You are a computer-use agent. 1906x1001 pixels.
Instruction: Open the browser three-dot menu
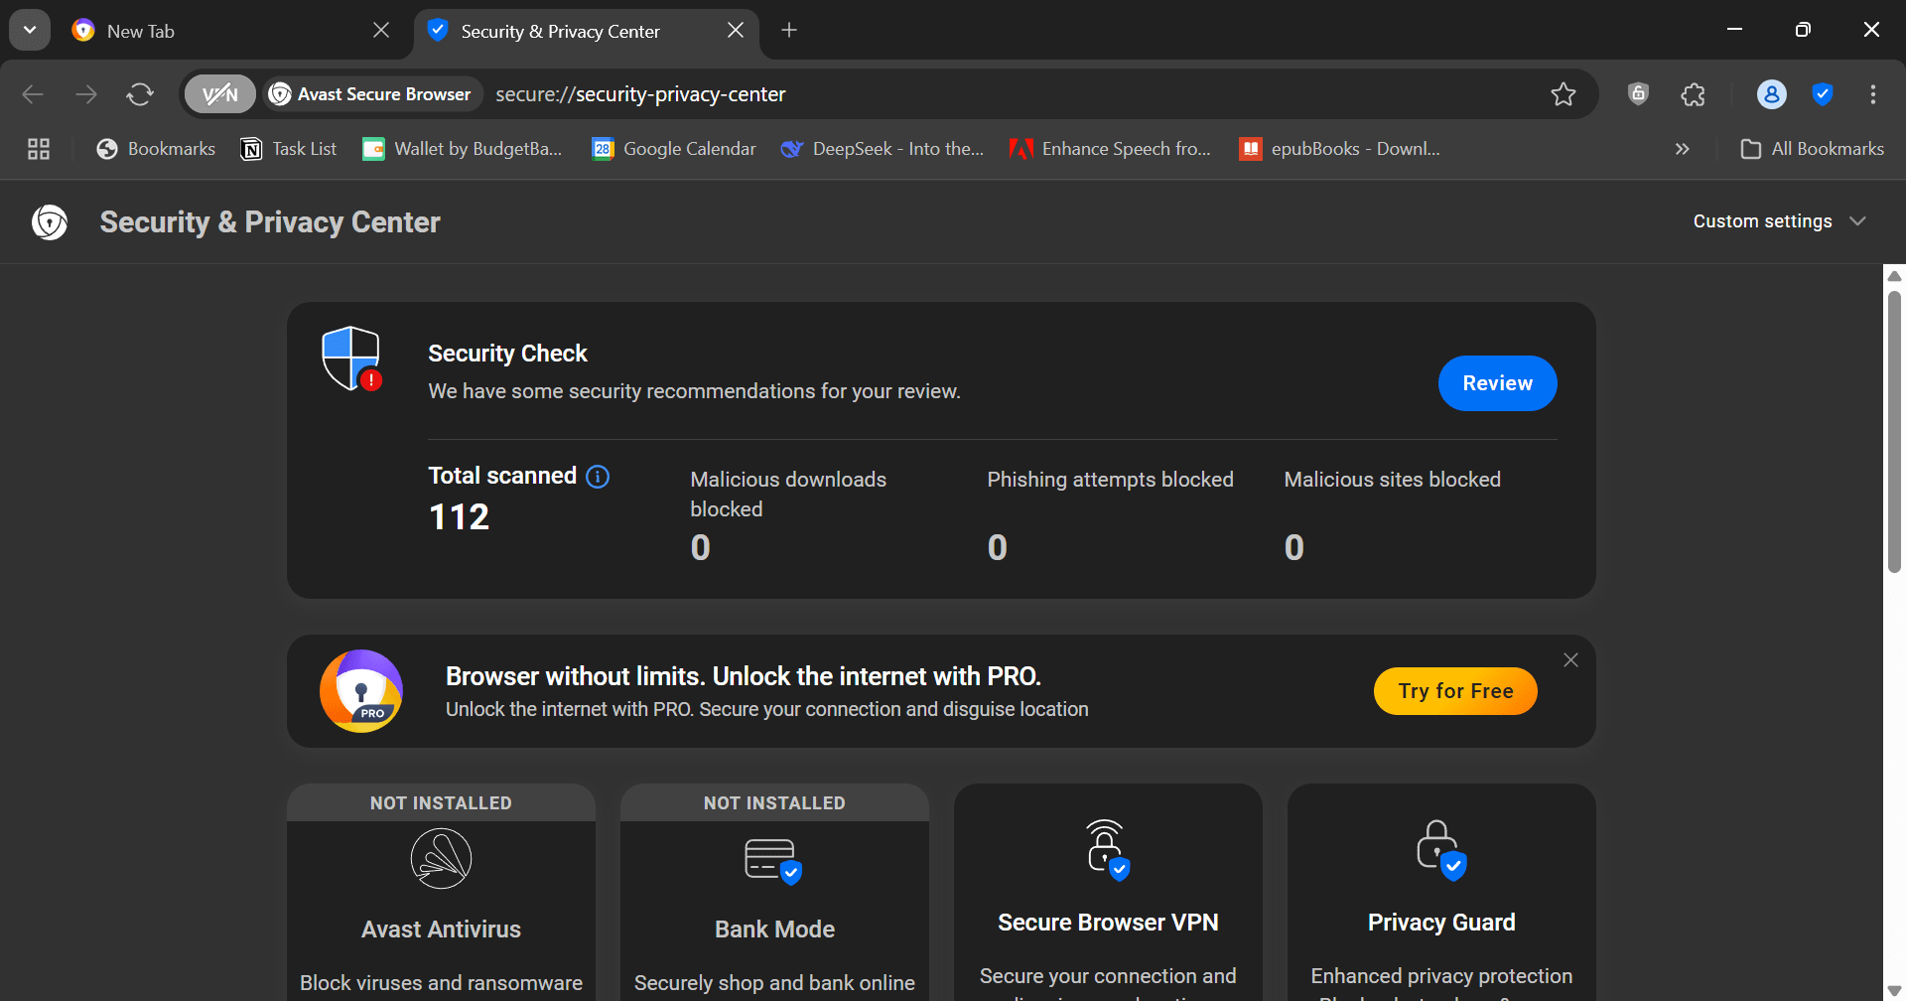pos(1873,94)
